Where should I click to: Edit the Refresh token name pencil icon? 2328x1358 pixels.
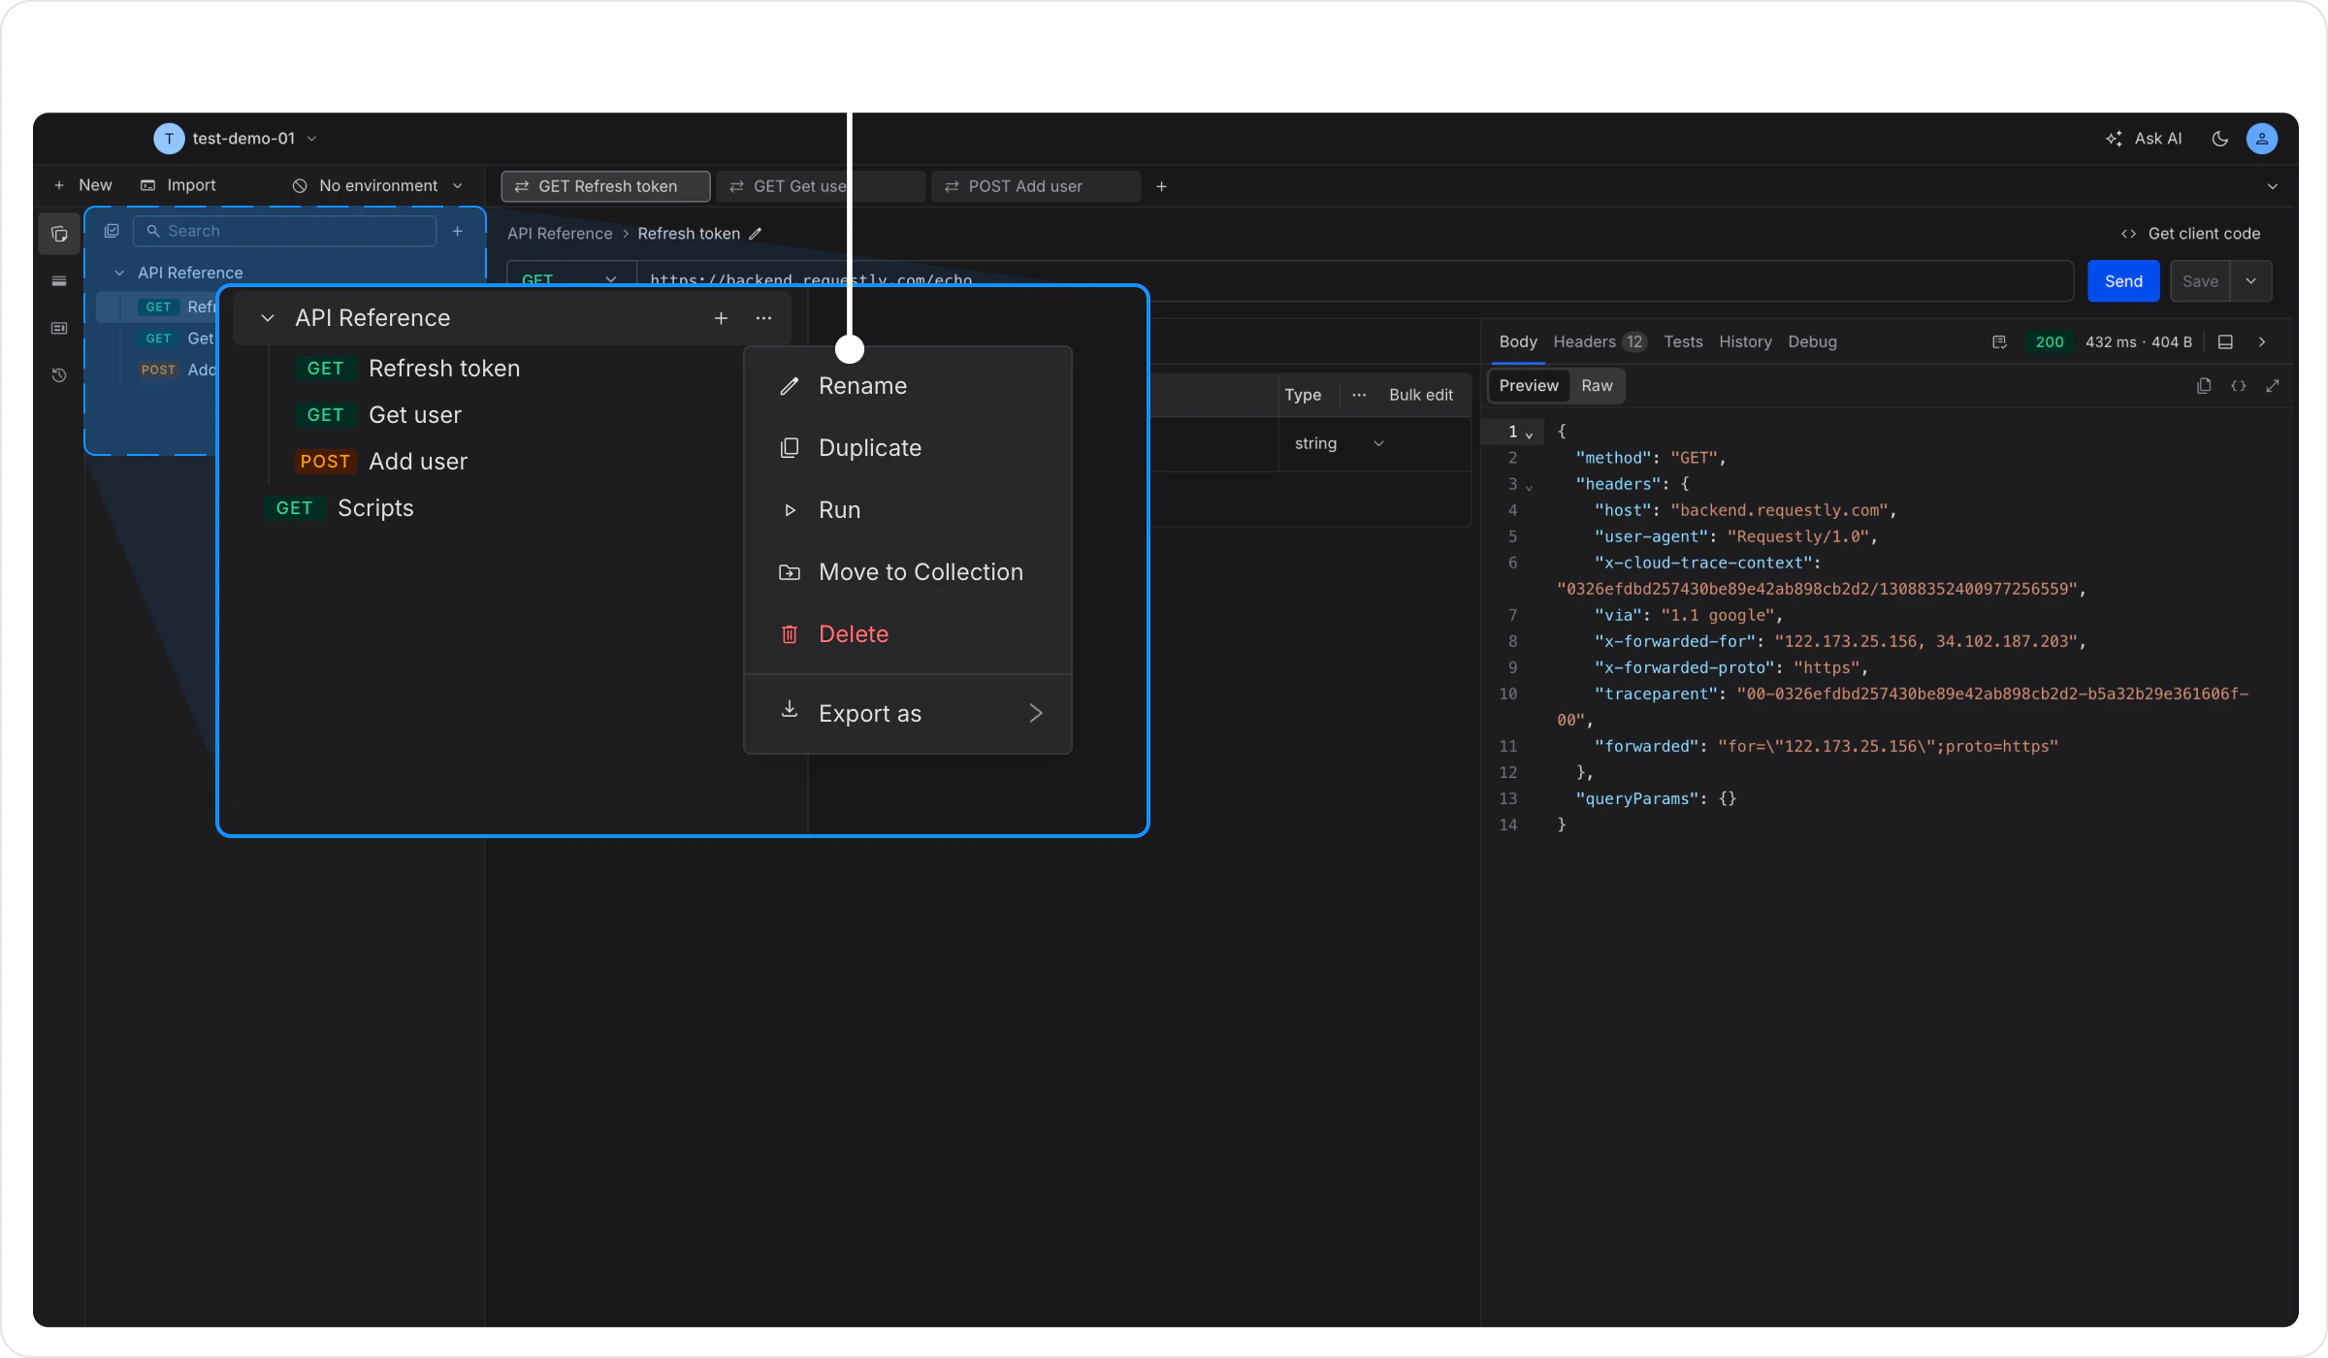click(756, 234)
